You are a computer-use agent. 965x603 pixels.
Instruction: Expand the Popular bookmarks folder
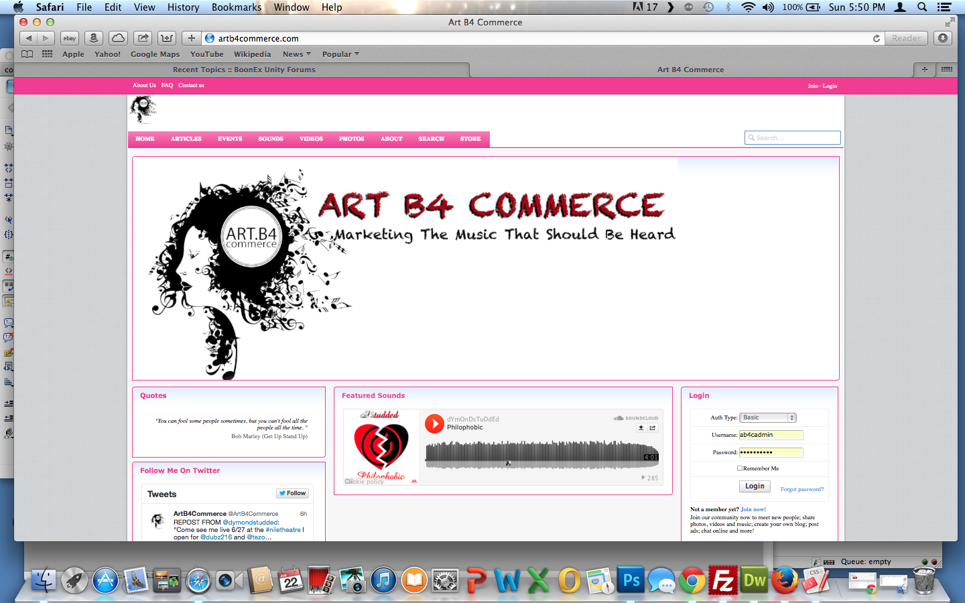click(340, 54)
